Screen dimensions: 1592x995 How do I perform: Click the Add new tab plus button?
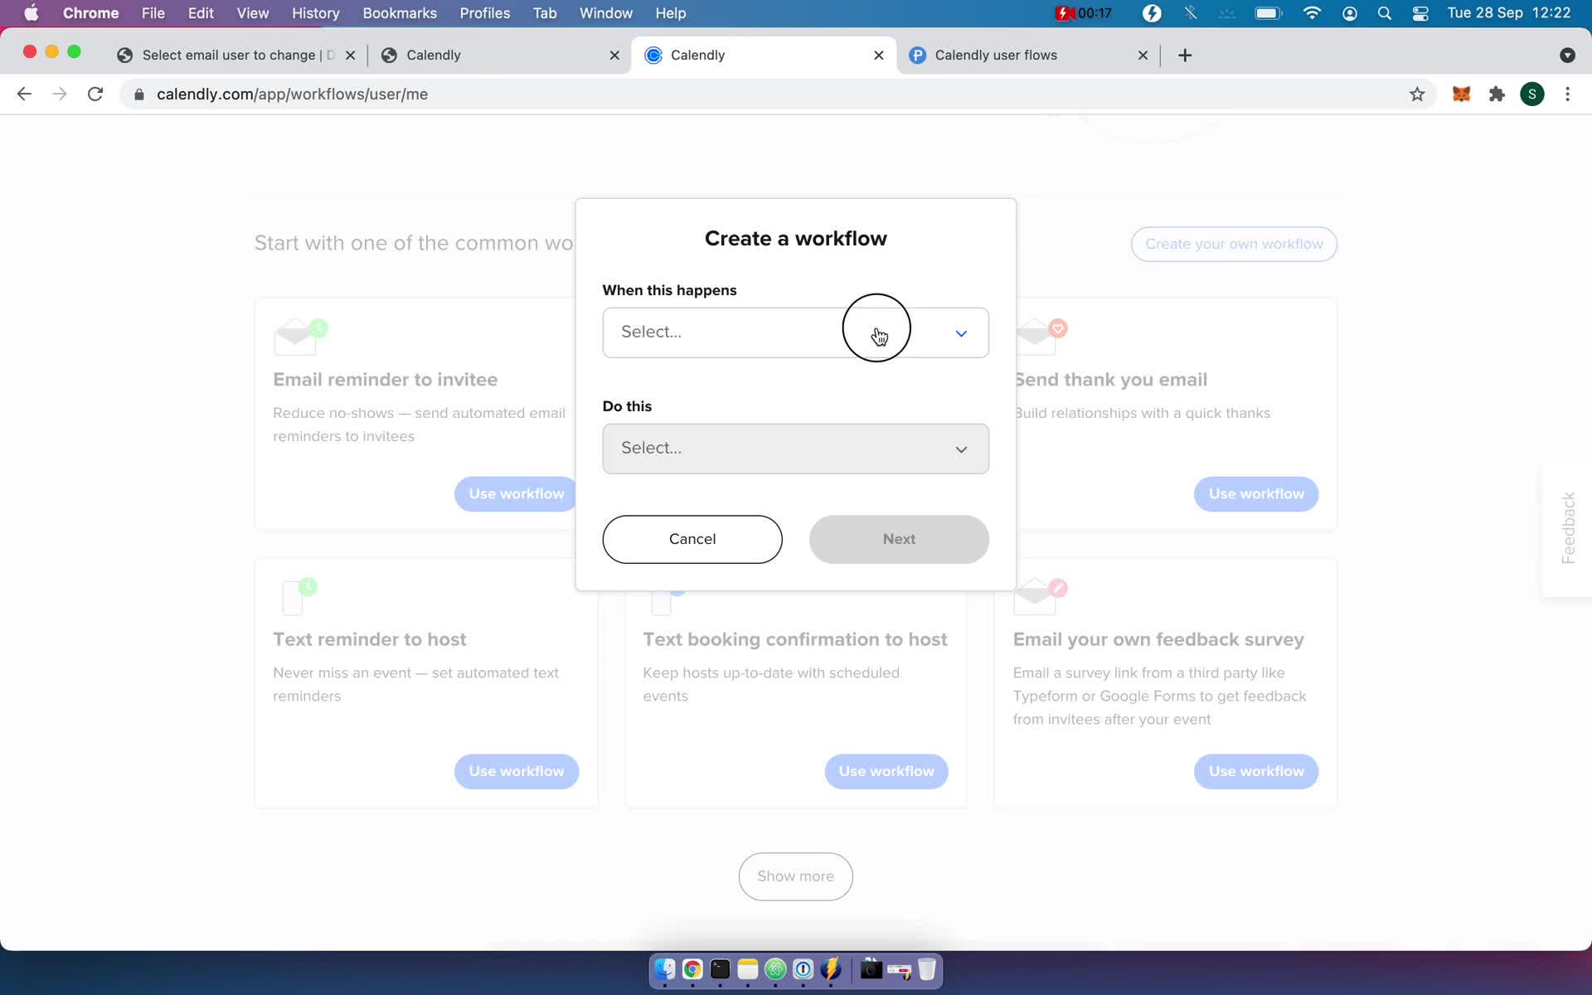[x=1185, y=54]
